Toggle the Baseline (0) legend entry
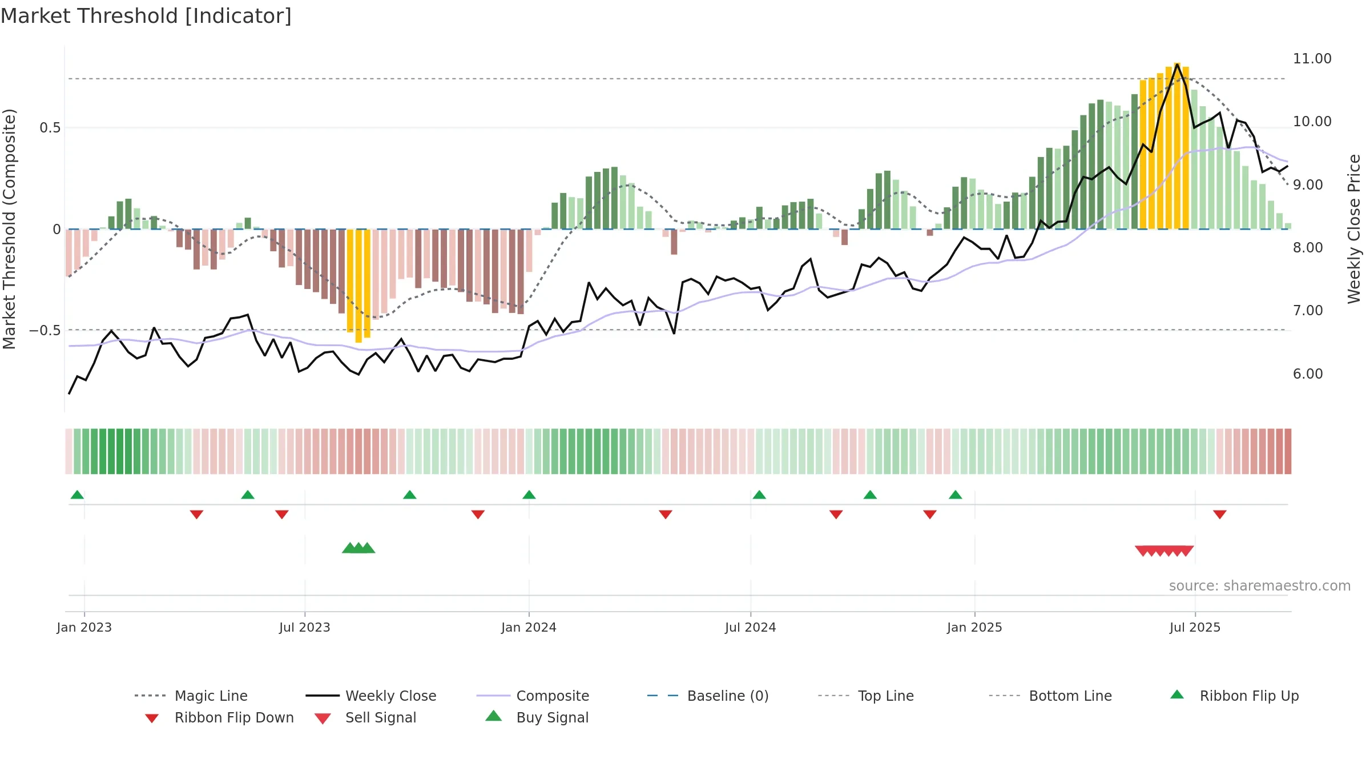This screenshot has height=771, width=1370. pyautogui.click(x=708, y=696)
